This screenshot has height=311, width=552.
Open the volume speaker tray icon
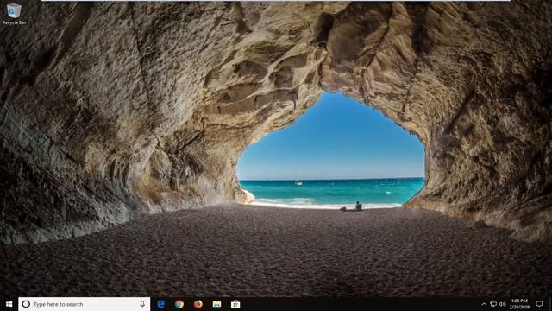[502, 304]
